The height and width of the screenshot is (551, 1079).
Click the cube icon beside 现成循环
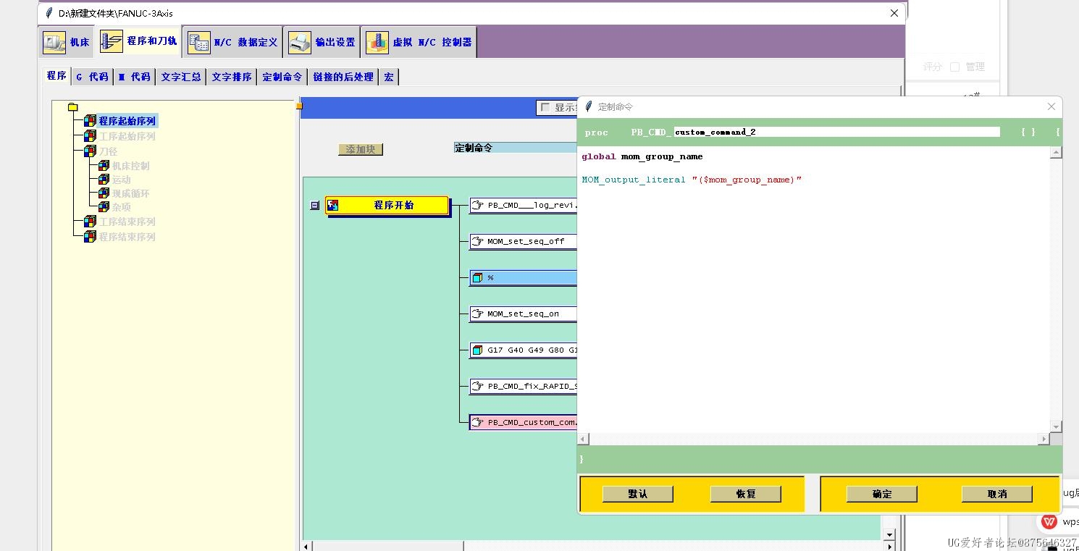pos(104,193)
